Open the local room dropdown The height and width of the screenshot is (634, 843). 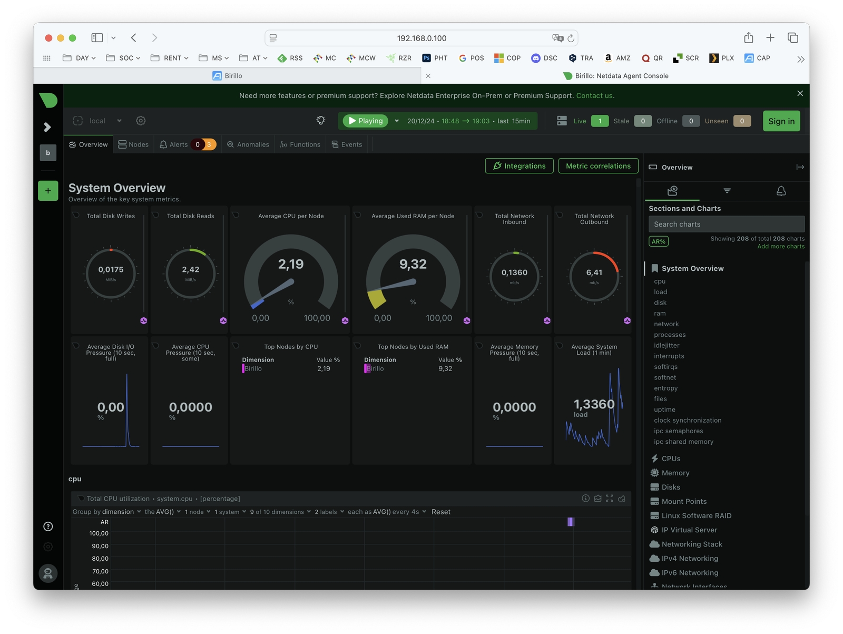click(x=119, y=121)
